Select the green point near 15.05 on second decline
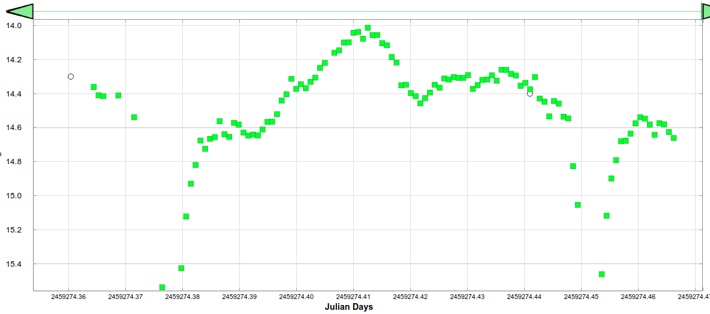 point(577,205)
